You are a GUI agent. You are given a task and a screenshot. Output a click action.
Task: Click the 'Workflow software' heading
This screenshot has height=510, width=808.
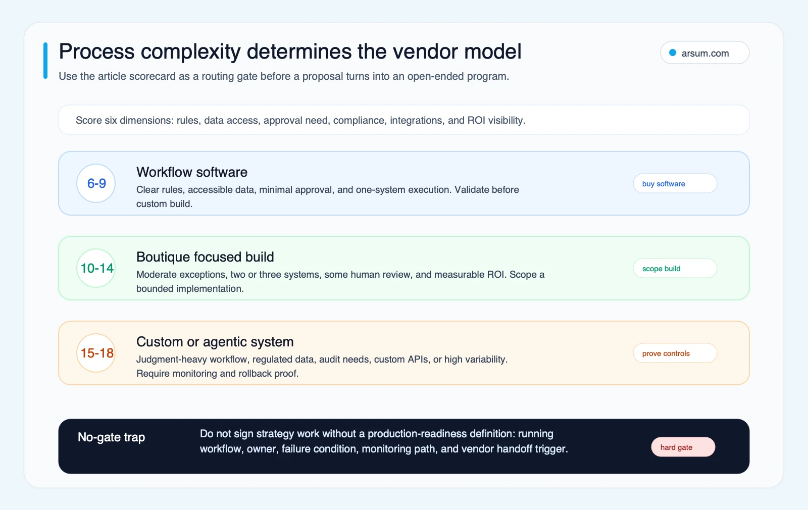(192, 172)
